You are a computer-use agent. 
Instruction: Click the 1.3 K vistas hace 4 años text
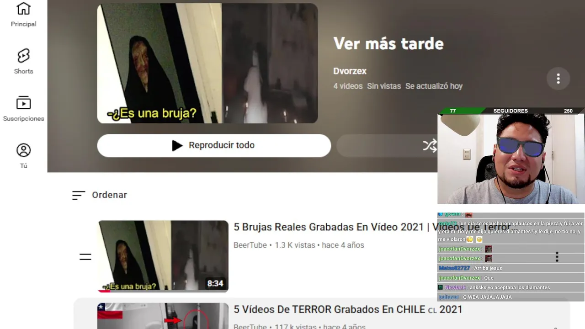[x=319, y=245]
